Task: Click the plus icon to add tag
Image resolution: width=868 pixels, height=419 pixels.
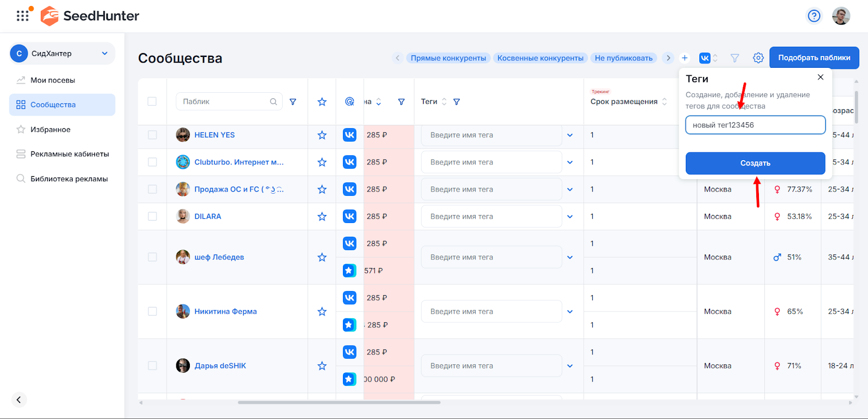Action: 685,58
